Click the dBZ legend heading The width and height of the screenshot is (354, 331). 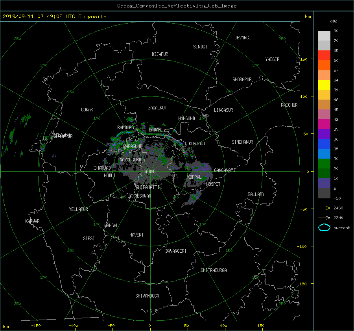tap(334, 21)
